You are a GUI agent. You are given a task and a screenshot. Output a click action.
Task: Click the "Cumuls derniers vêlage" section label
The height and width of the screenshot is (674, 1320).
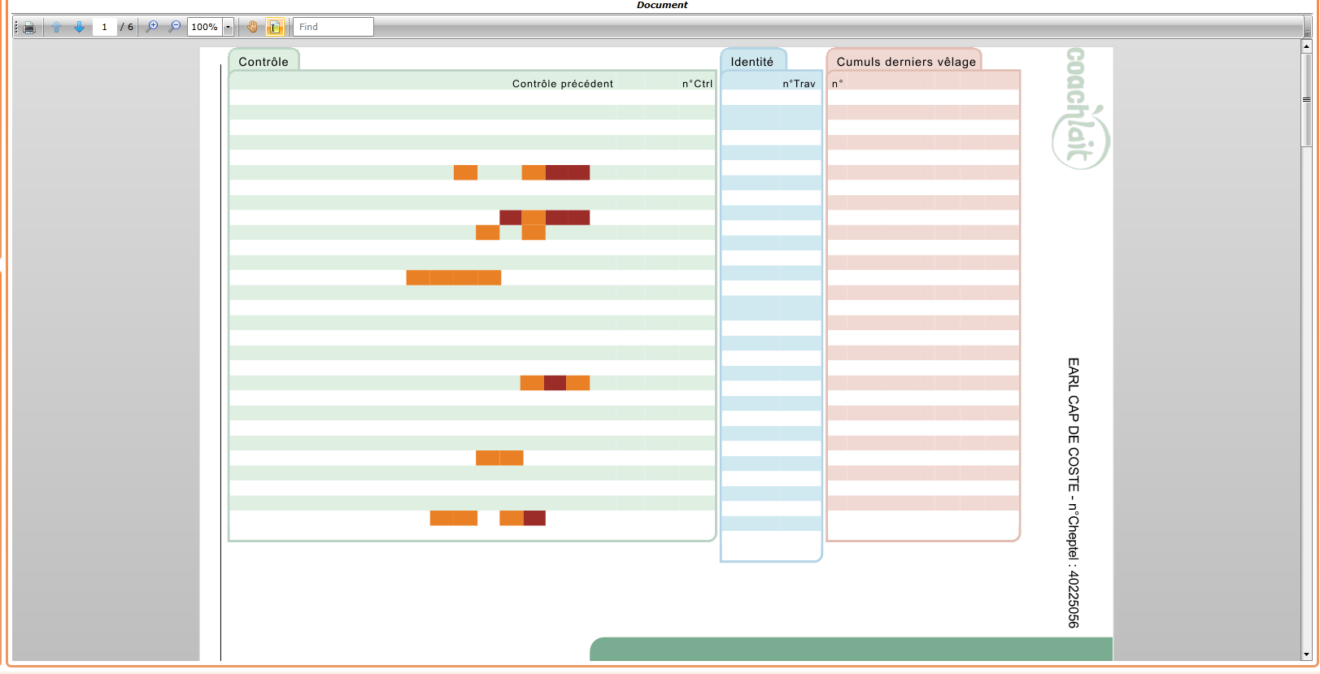pyautogui.click(x=906, y=62)
